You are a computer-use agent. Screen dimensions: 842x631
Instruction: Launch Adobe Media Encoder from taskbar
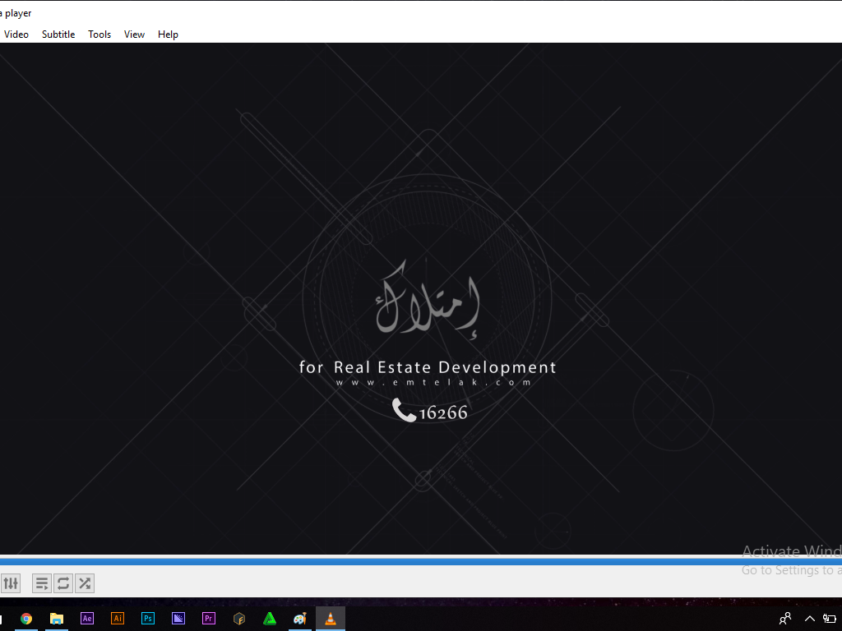tap(178, 619)
